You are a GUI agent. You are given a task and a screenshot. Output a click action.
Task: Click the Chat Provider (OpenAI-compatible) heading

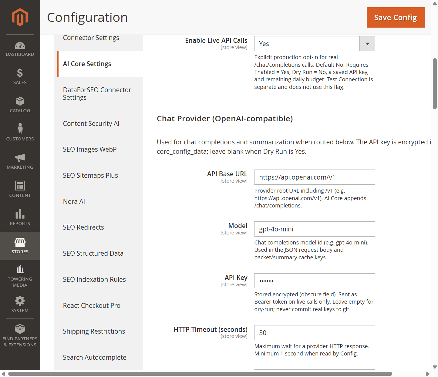pos(225,119)
